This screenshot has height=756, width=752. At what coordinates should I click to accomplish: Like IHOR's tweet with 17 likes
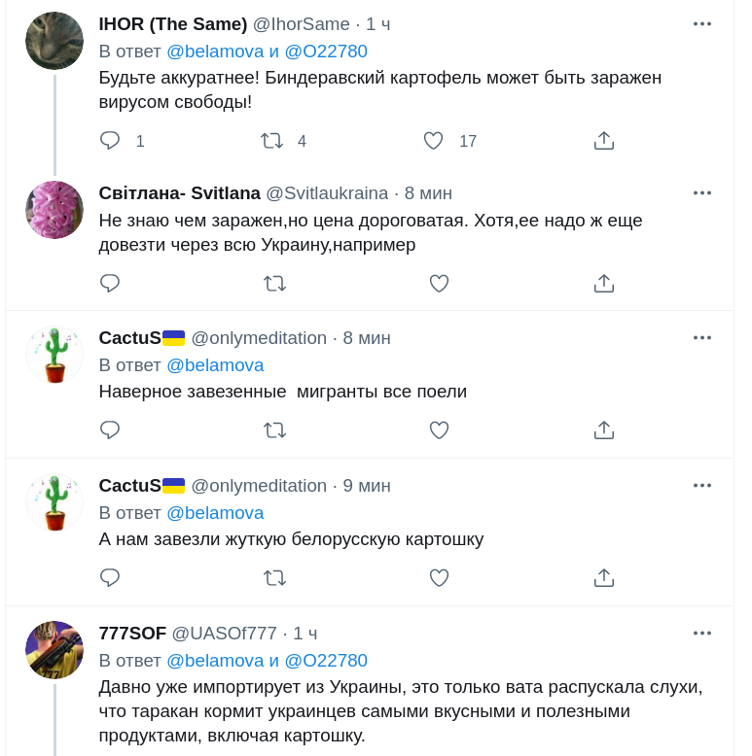pyautogui.click(x=434, y=141)
